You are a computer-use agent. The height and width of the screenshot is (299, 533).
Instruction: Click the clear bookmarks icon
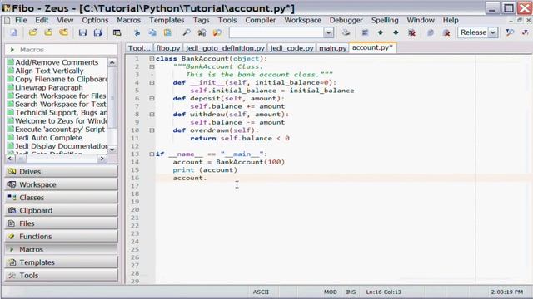(411, 32)
